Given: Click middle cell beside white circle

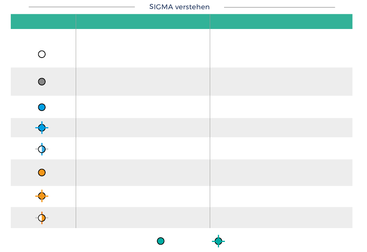Looking at the screenshot, I should pos(143,48).
